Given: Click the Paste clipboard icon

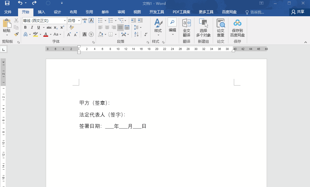Looking at the screenshot, I should tap(7, 24).
